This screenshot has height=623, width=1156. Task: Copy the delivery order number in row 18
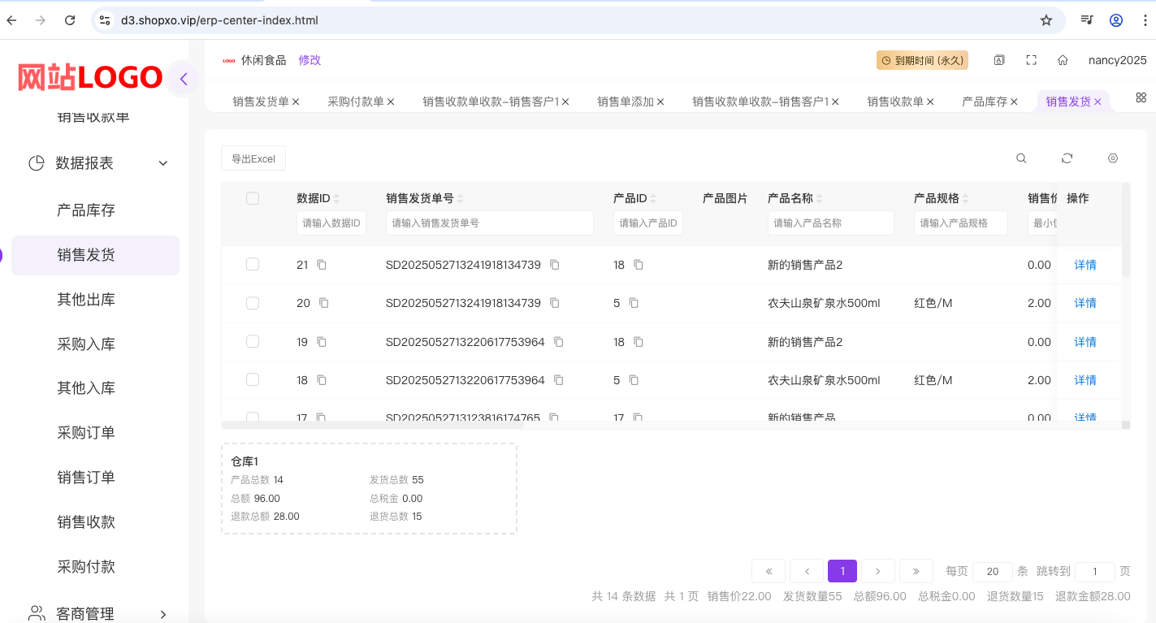tap(559, 380)
